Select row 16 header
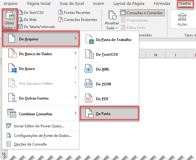The width and height of the screenshot is (196, 160). tap(4, 154)
